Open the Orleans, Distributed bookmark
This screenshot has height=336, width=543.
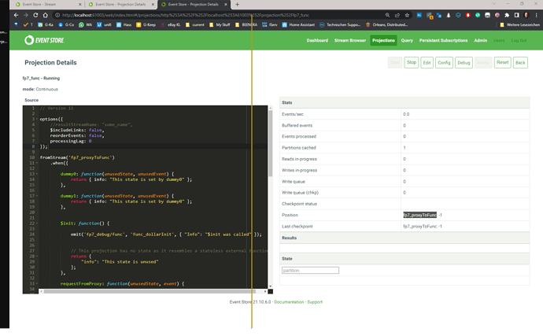pos(386,25)
